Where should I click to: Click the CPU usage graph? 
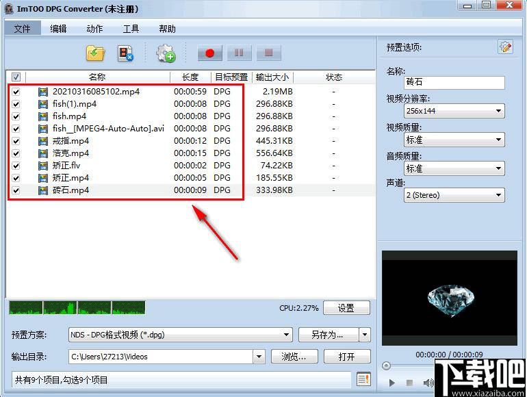[77, 307]
